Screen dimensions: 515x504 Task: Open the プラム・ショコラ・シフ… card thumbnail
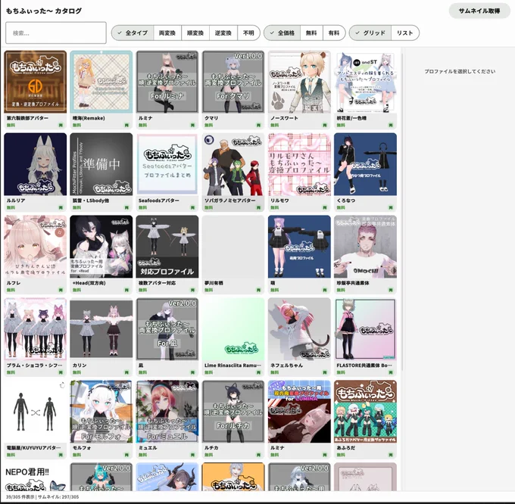(x=35, y=329)
